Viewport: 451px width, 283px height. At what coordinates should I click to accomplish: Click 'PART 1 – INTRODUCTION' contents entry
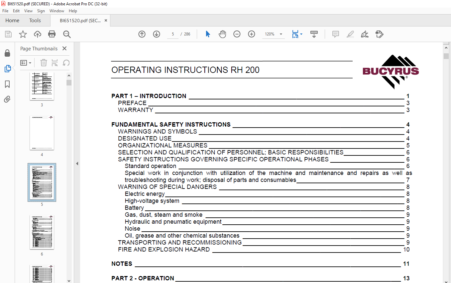tap(149, 96)
